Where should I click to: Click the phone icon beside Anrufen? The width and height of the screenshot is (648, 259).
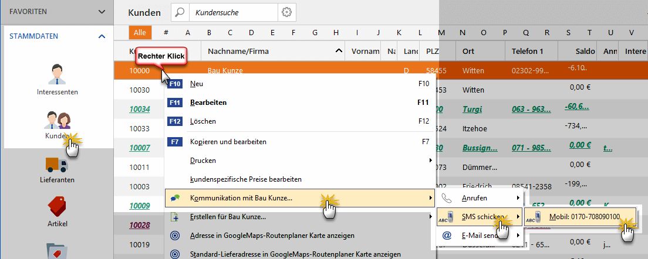pos(446,198)
